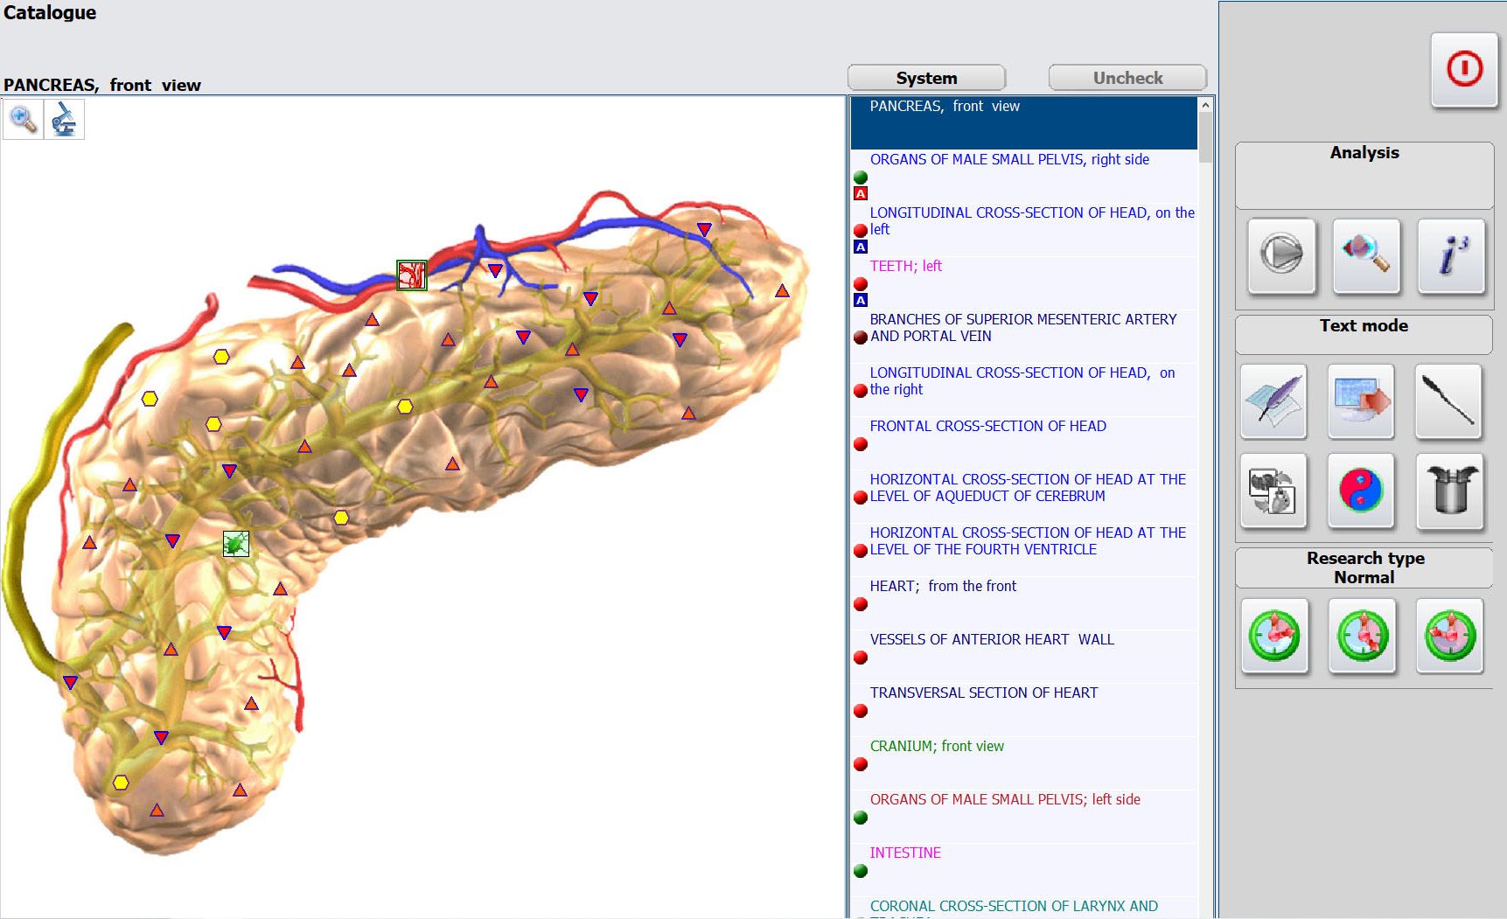
Task: Select 'HEART; from the front' in the list
Action: coord(943,586)
